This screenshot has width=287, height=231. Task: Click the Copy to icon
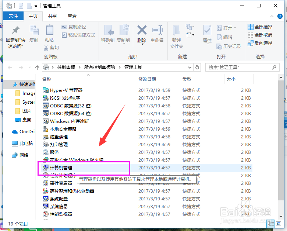pyautogui.click(x=124, y=30)
